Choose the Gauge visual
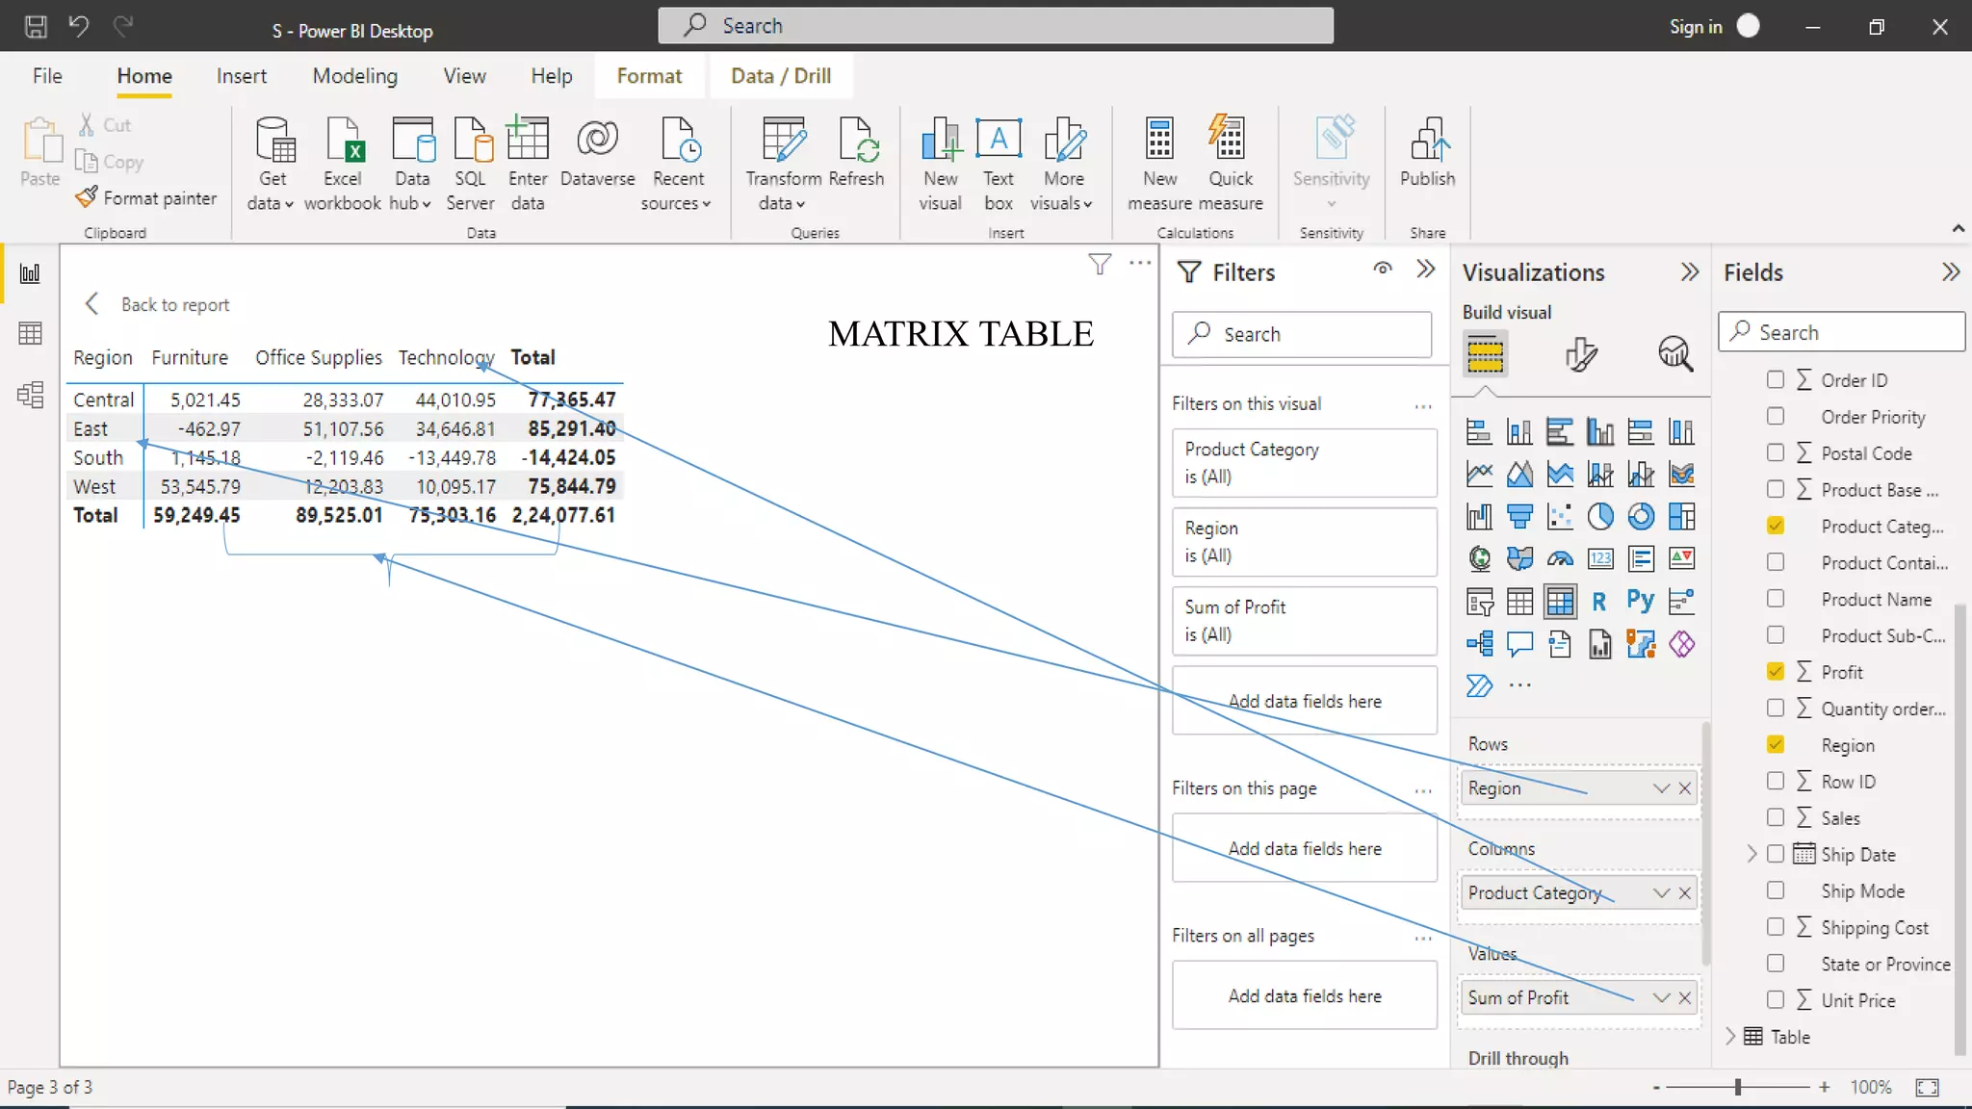 [1560, 559]
